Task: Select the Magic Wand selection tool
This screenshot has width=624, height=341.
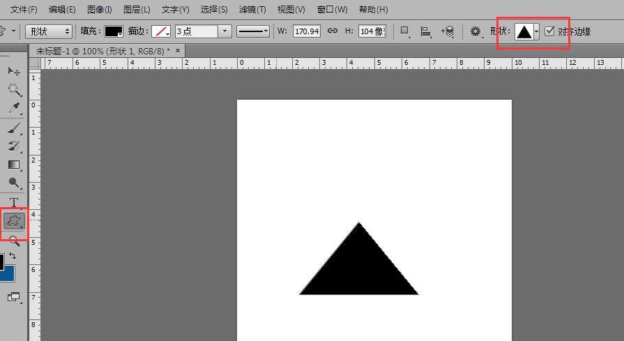Action: pos(14,90)
